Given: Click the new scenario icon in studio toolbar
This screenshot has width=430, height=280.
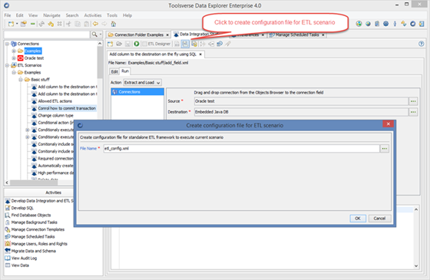Looking at the screenshot, I should coord(111,44).
